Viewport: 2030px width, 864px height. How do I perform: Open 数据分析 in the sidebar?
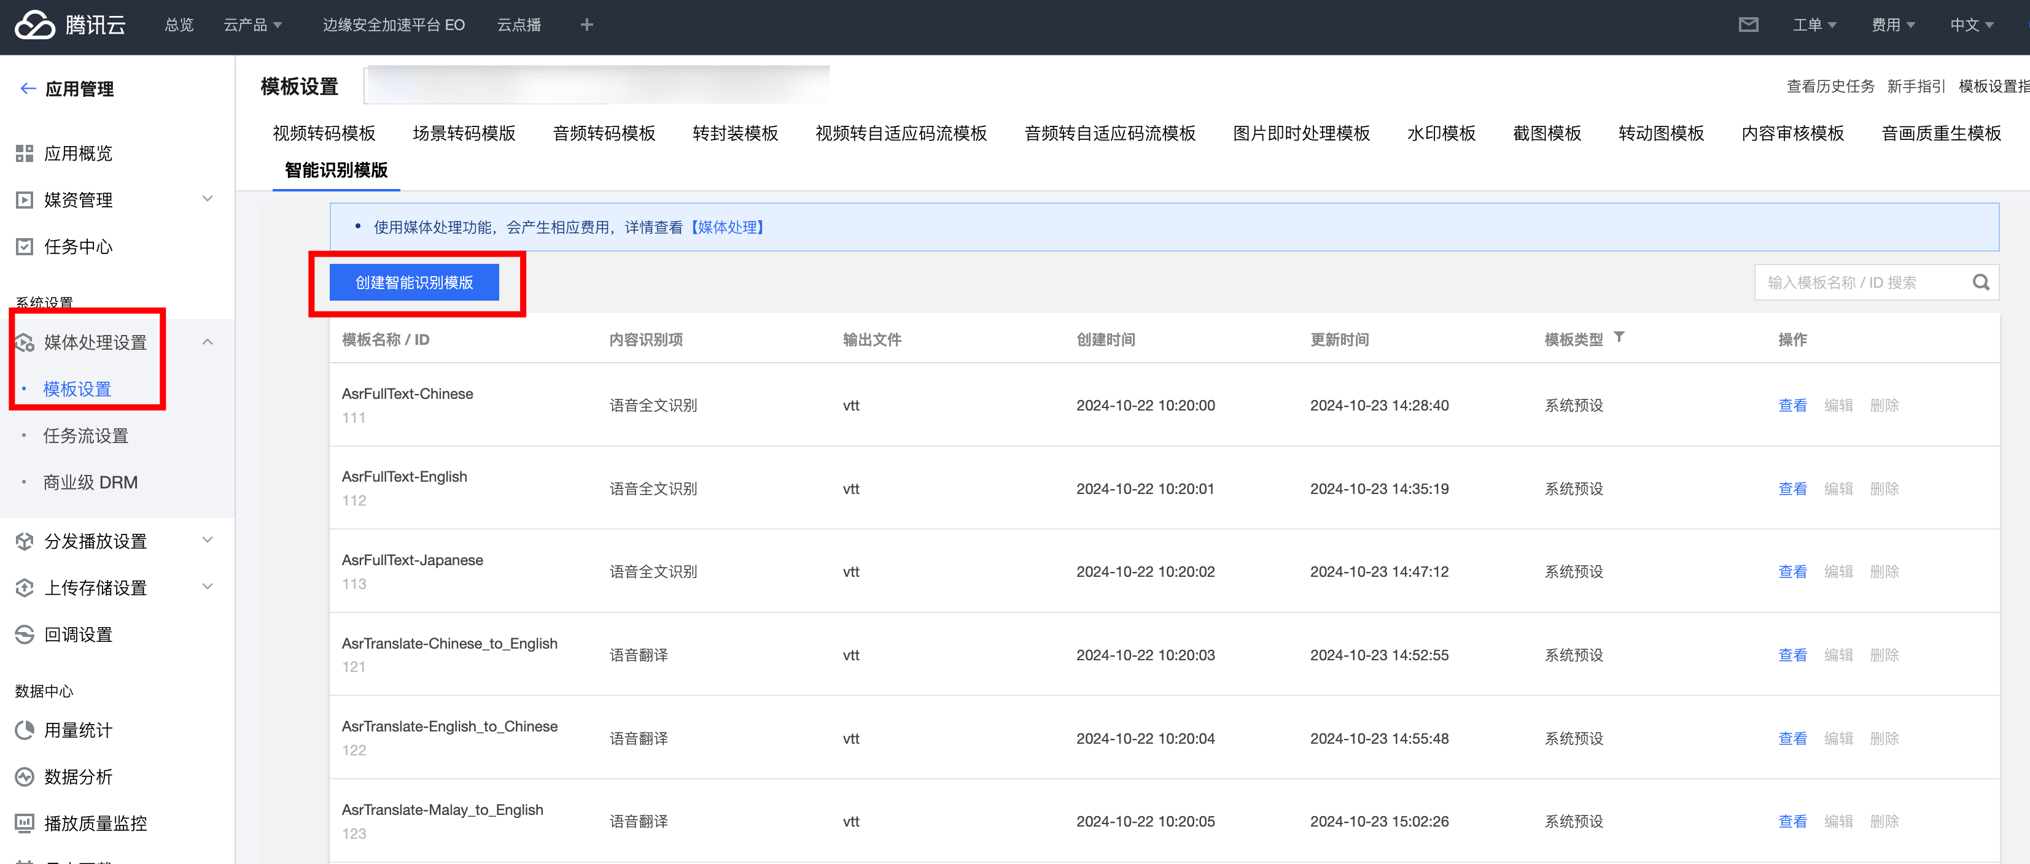78,777
